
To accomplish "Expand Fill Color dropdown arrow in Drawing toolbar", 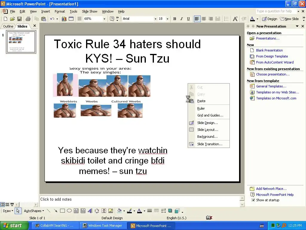I will 124,211.
